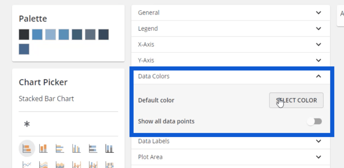Select the line chart icon

(x=27, y=165)
